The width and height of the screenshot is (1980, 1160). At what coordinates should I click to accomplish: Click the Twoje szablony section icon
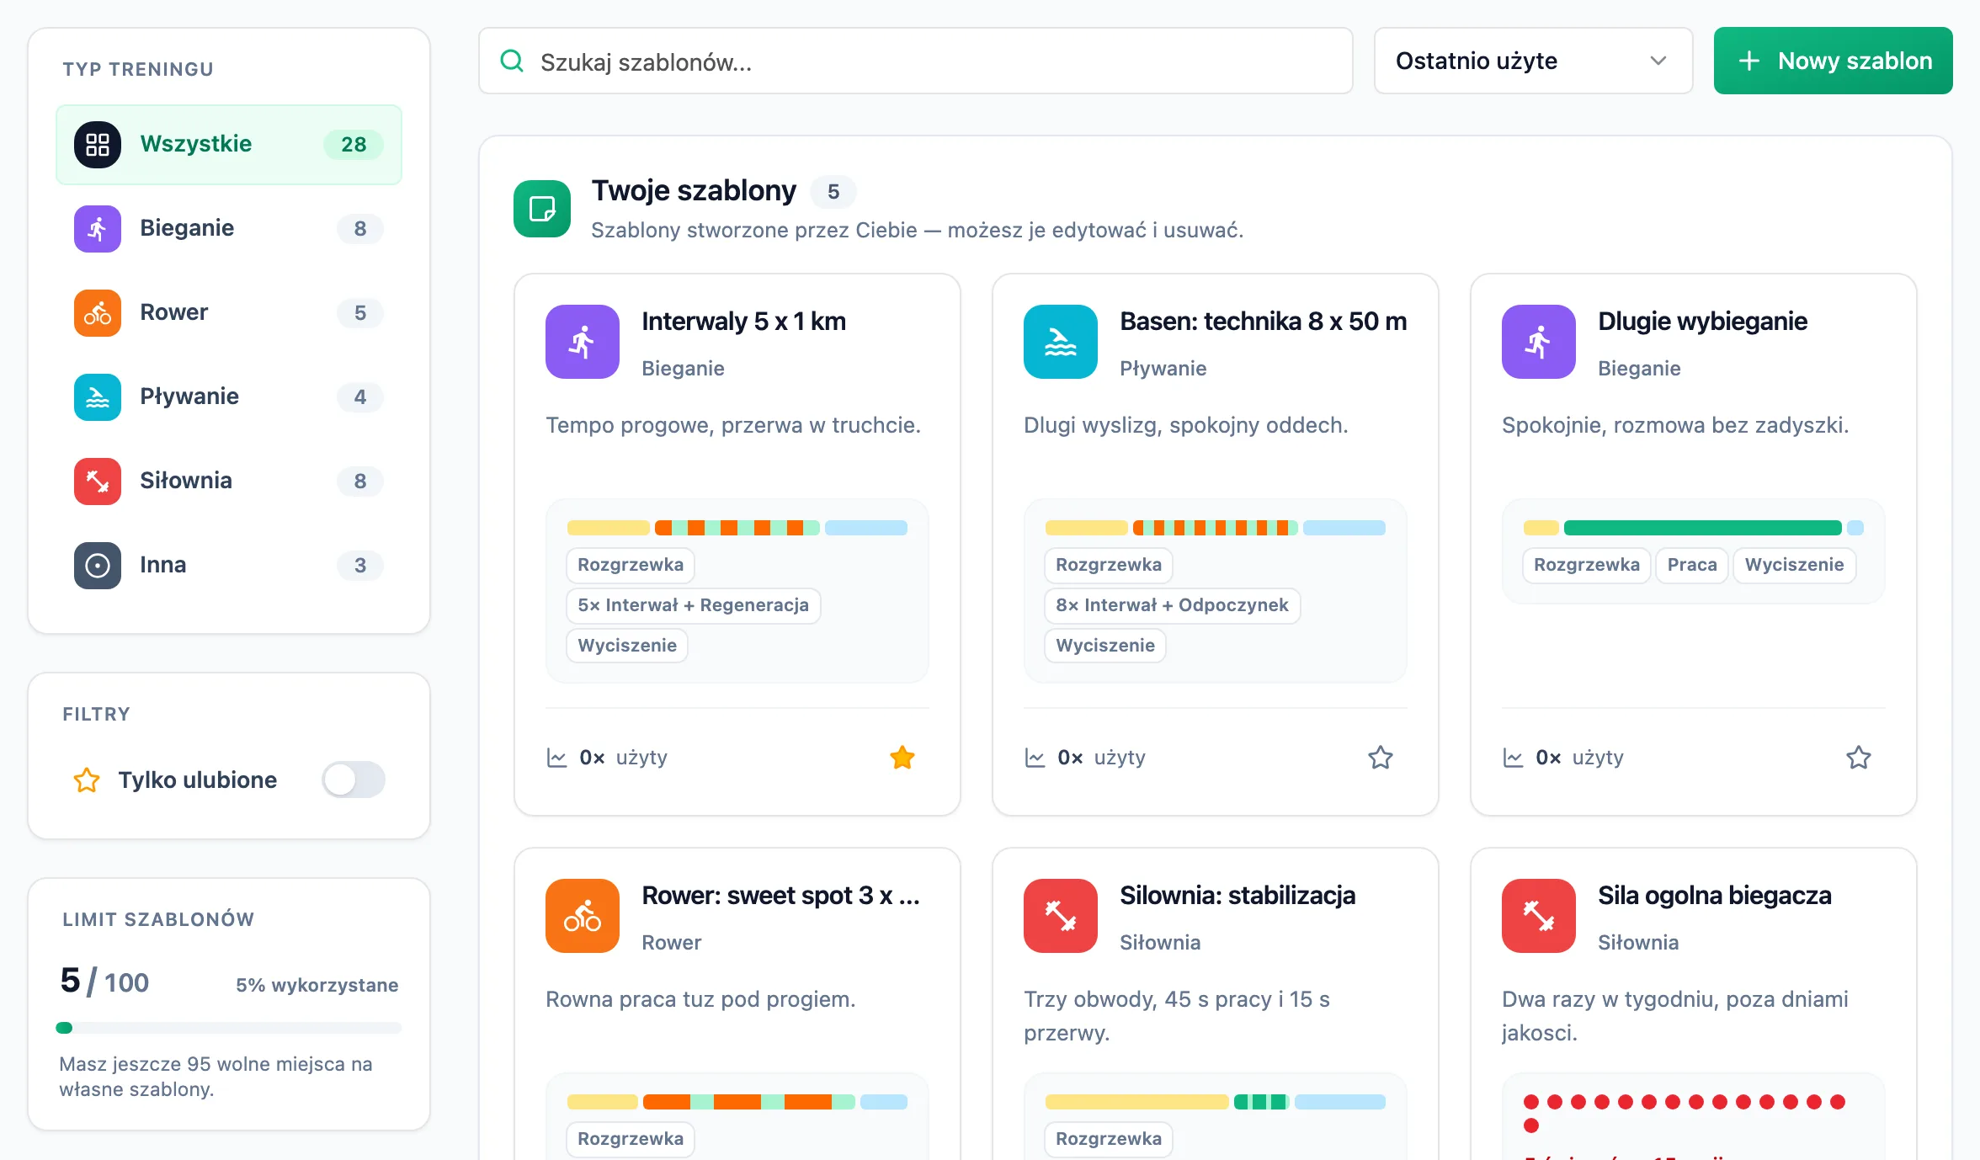coord(542,209)
